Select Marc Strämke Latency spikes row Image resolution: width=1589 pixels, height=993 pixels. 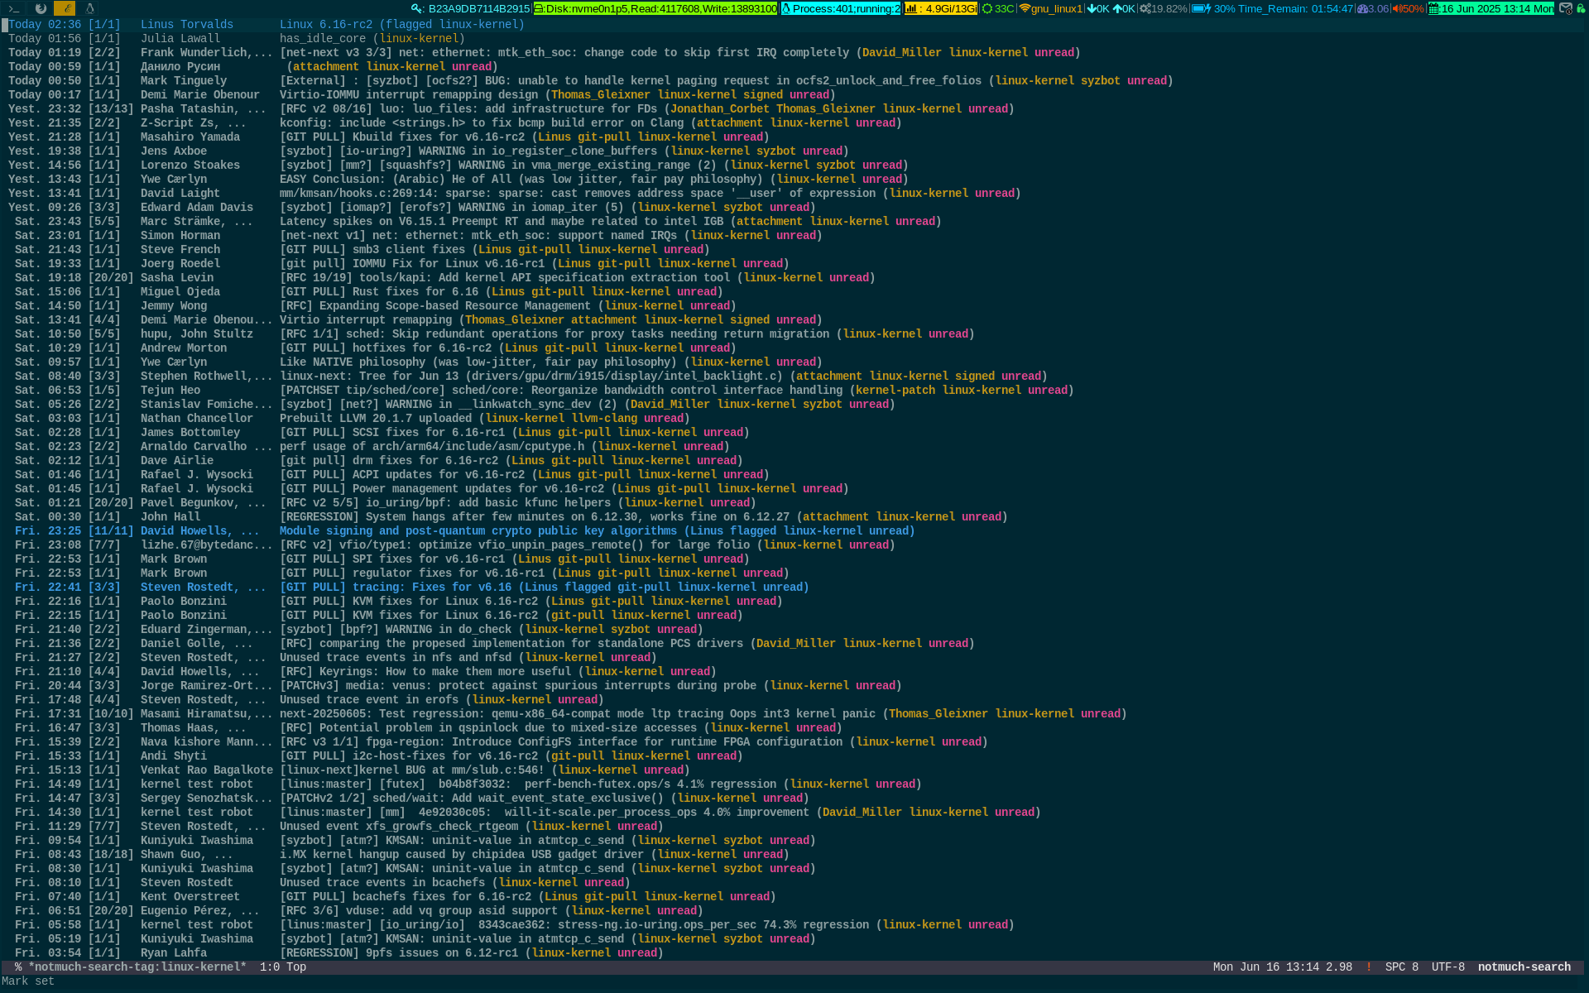pyautogui.click(x=794, y=221)
